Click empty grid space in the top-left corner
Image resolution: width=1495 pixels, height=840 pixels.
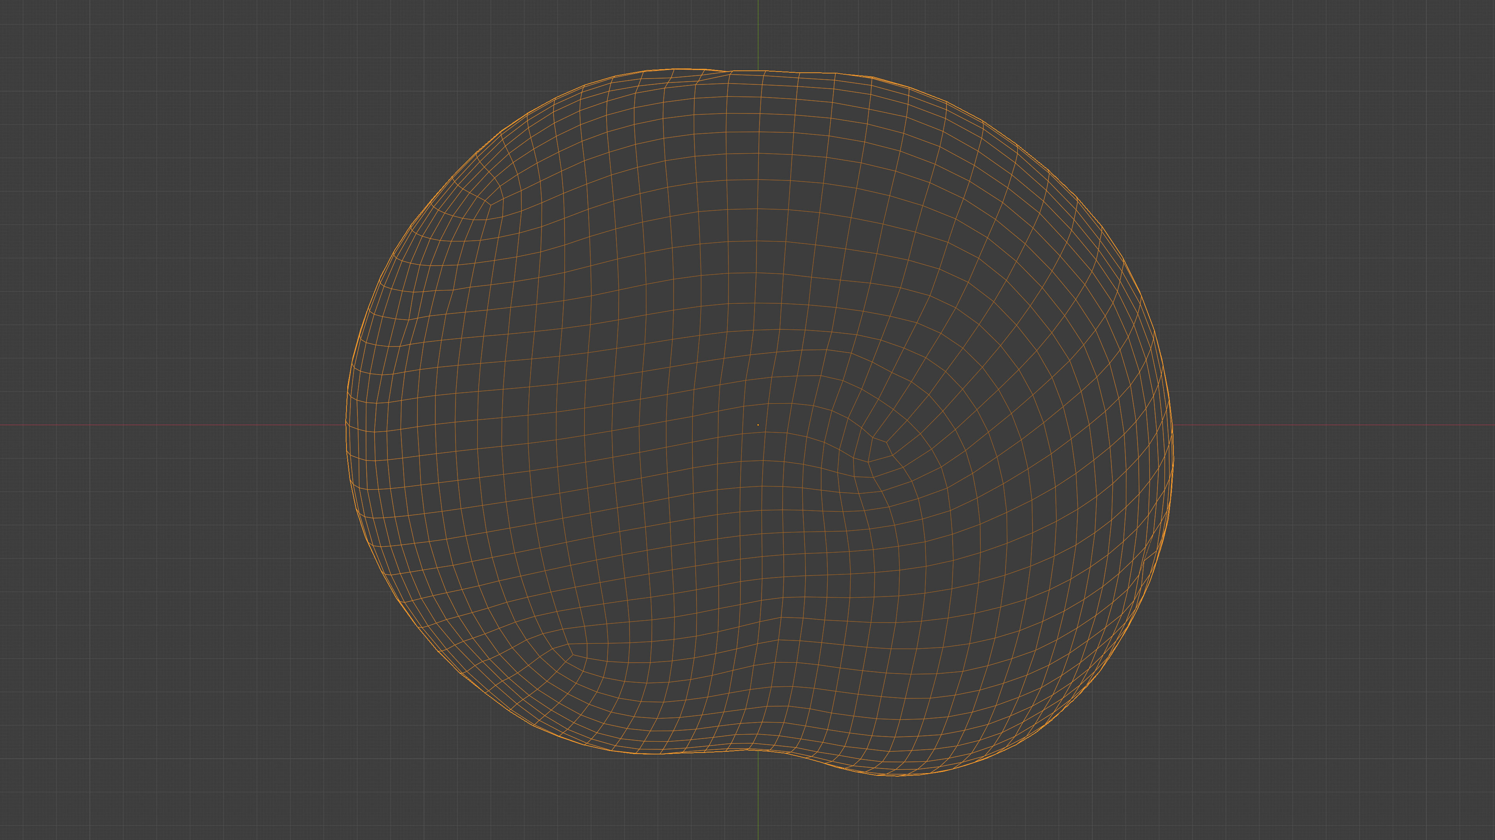(87, 70)
